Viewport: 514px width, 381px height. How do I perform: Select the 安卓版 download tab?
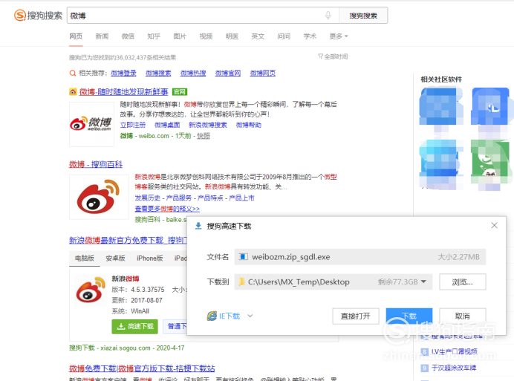point(115,258)
